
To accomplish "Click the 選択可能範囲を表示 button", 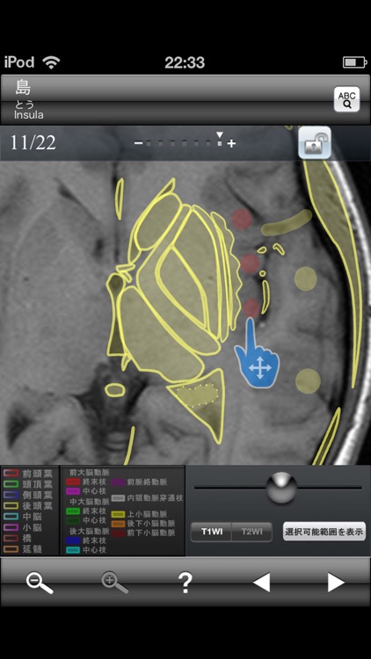I will pyautogui.click(x=324, y=532).
